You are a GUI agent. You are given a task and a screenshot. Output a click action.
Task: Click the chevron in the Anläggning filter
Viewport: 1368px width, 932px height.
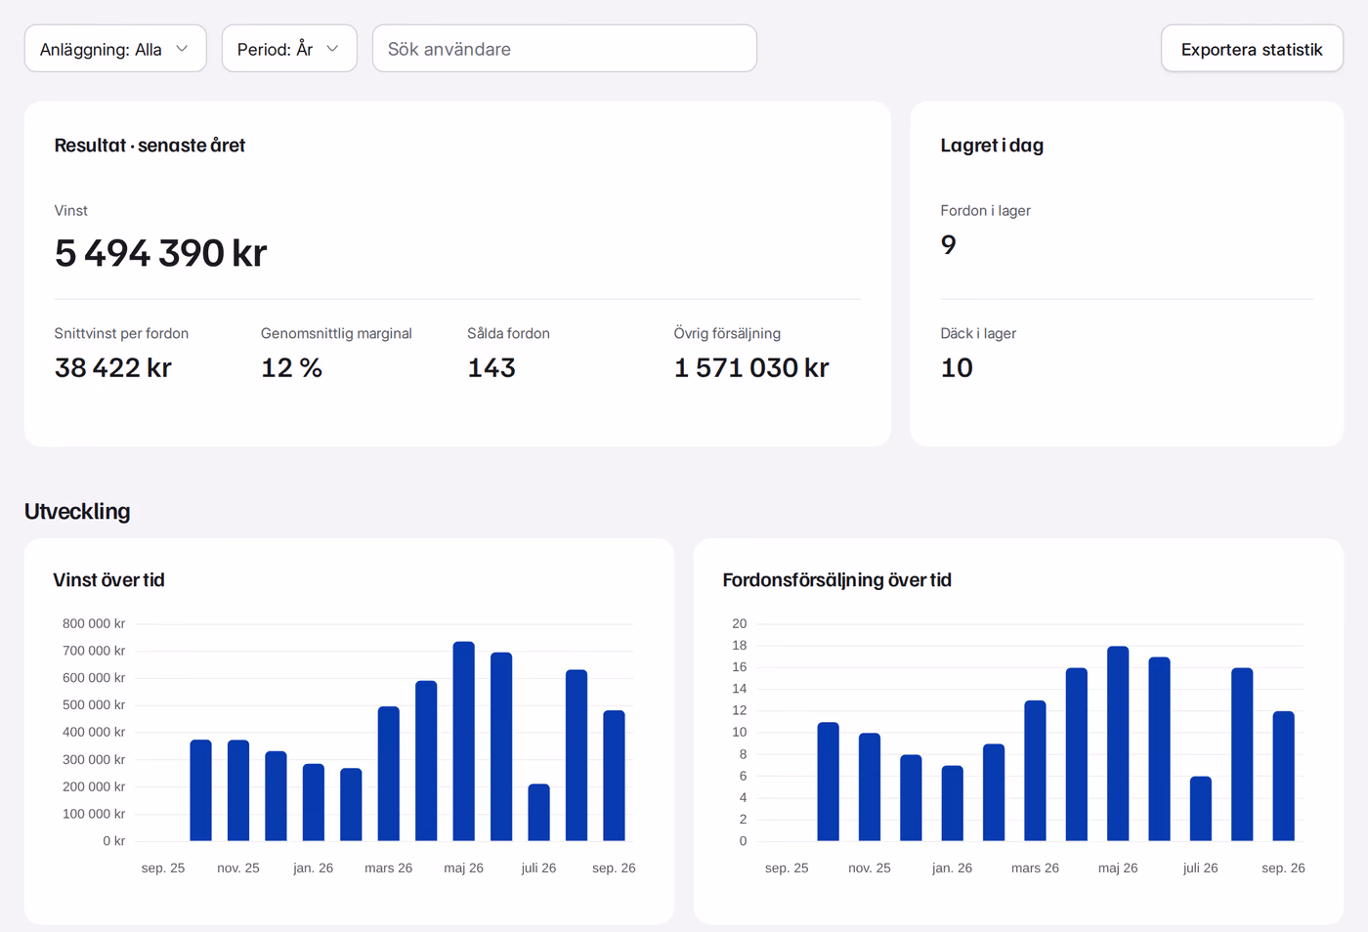coord(182,49)
